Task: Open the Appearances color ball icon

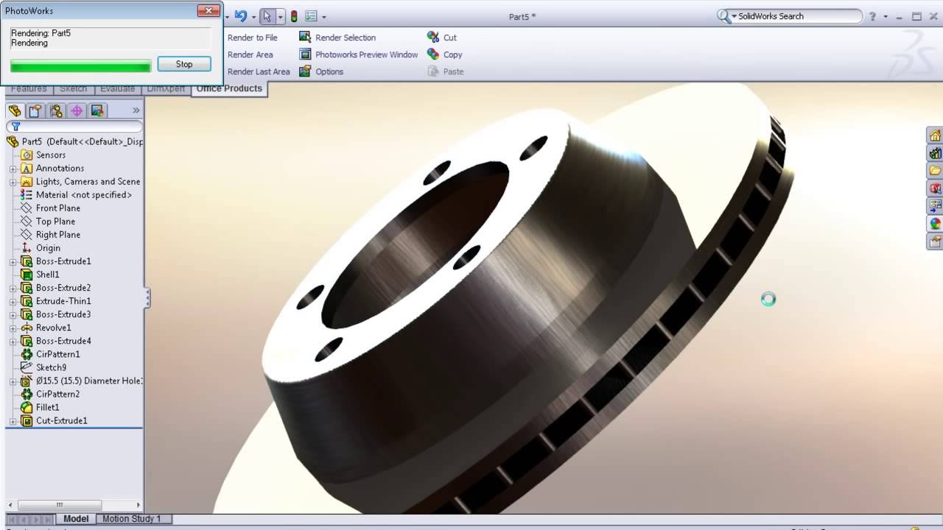Action: [935, 224]
